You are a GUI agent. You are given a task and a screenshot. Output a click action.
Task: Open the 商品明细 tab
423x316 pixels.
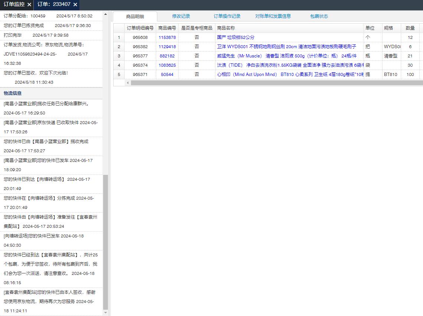coord(135,16)
